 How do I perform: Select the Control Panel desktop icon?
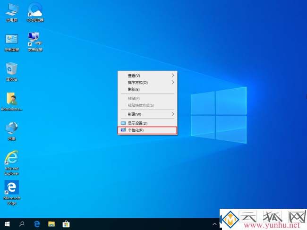coord(12,42)
